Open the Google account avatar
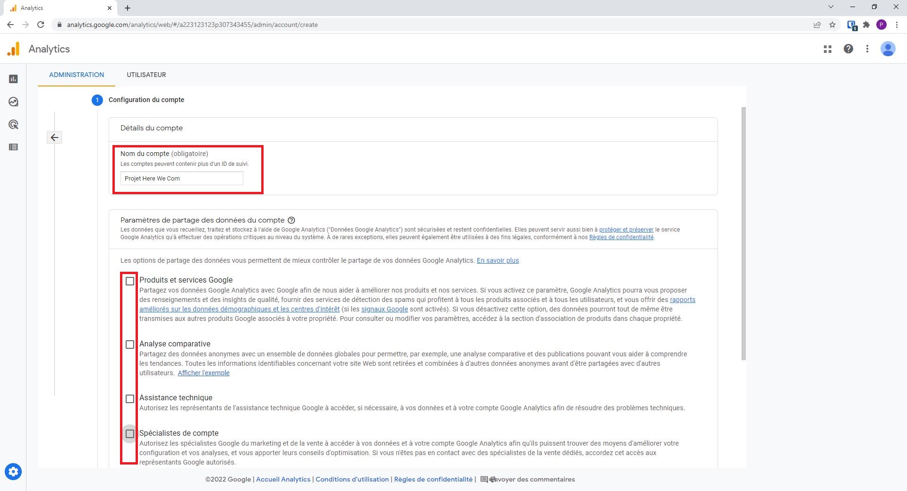This screenshot has width=907, height=491. pyautogui.click(x=888, y=49)
